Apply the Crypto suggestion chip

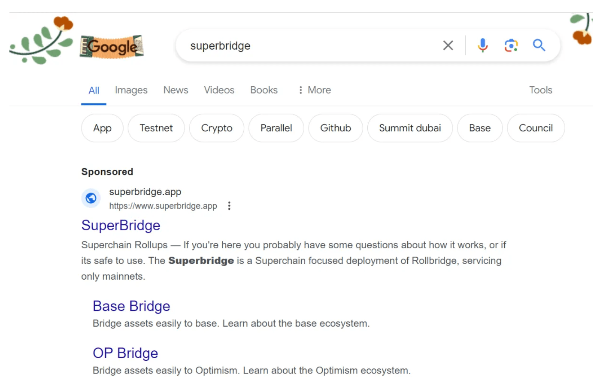pos(217,128)
